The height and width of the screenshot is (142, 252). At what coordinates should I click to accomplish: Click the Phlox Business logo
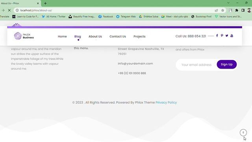(x=24, y=36)
